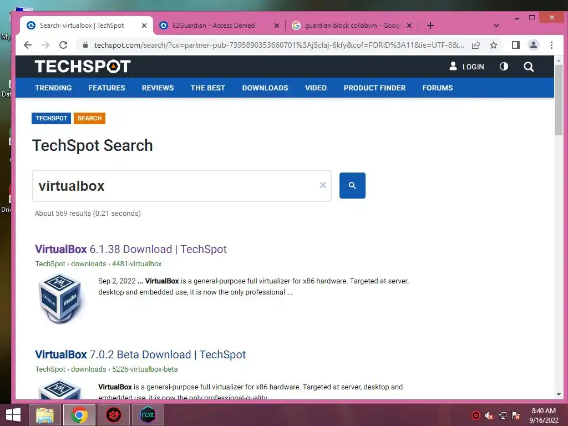The image size is (568, 426).
Task: Open THE BEST menu item
Action: click(208, 88)
